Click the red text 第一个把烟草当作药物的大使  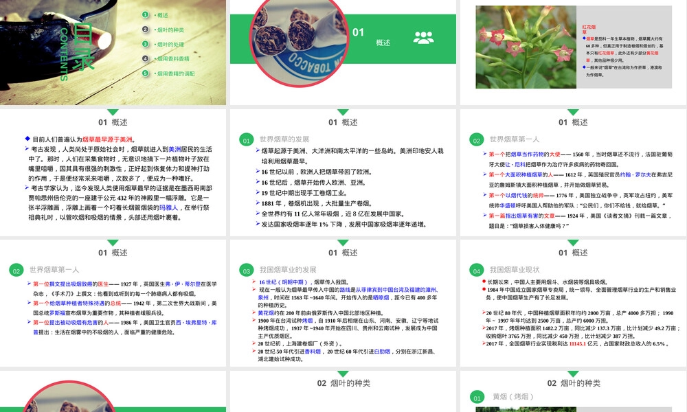524,154
